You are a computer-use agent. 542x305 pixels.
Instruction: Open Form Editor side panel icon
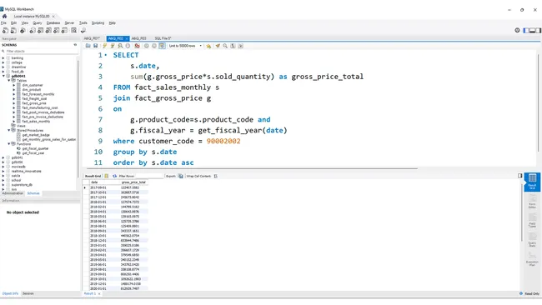[x=532, y=201]
